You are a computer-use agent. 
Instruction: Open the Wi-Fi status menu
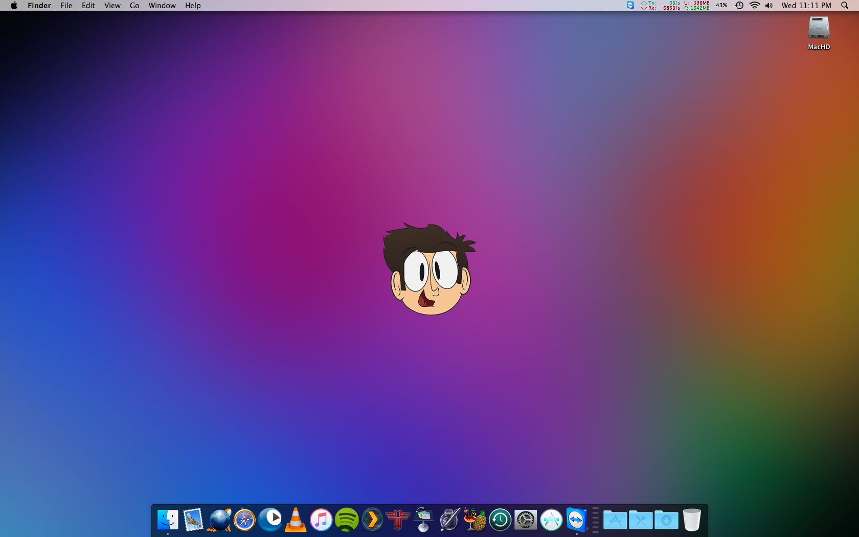(754, 6)
